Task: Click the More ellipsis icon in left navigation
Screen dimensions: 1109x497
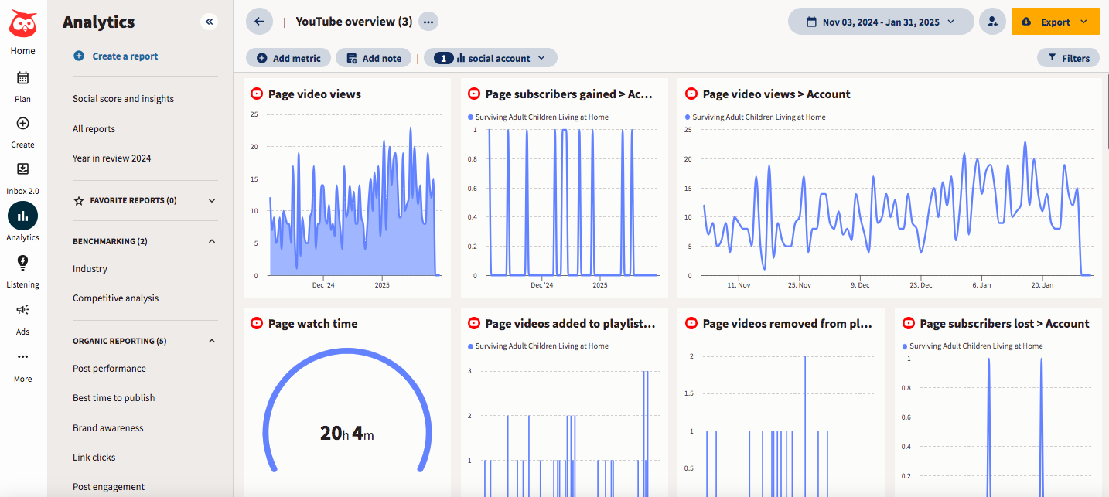Action: click(22, 356)
